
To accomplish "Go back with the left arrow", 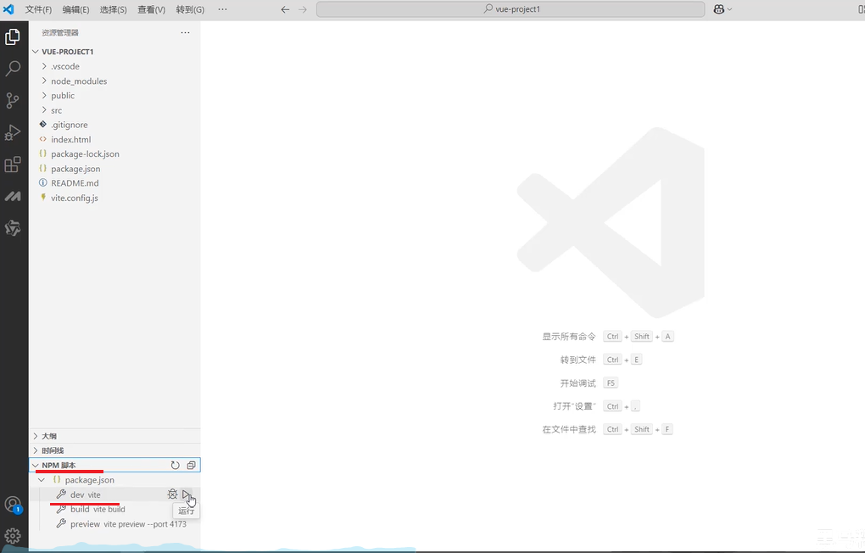I will pyautogui.click(x=285, y=9).
